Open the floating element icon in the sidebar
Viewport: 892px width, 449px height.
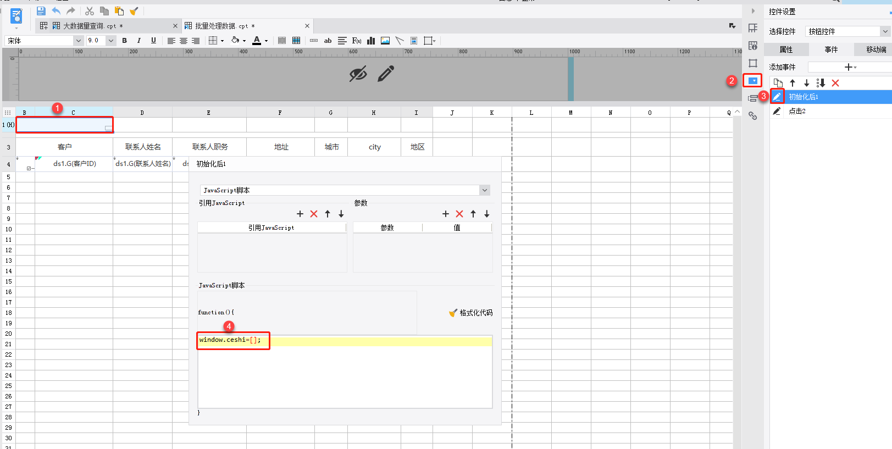point(753,63)
